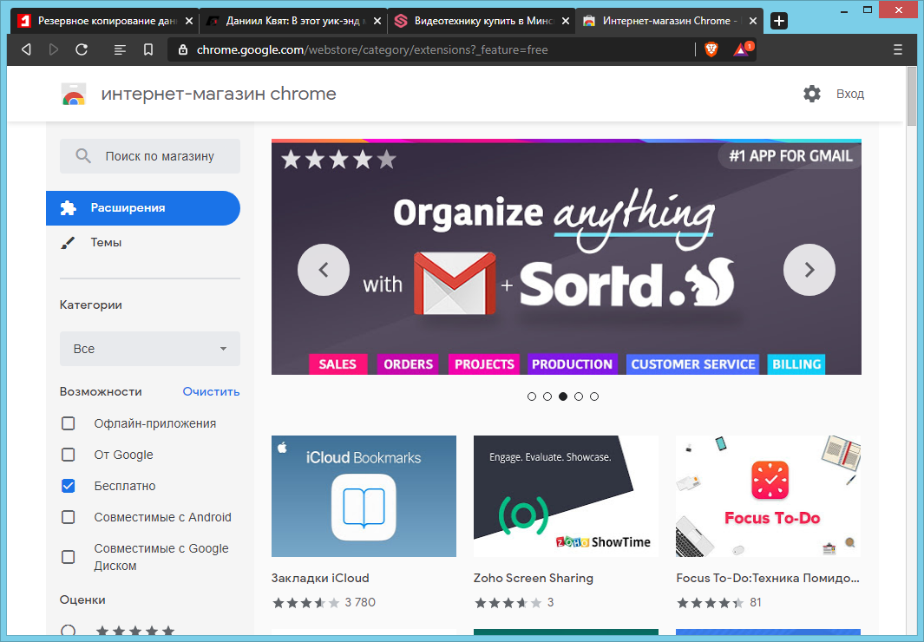Click the интернет-магазин chrome header title

[x=219, y=94]
